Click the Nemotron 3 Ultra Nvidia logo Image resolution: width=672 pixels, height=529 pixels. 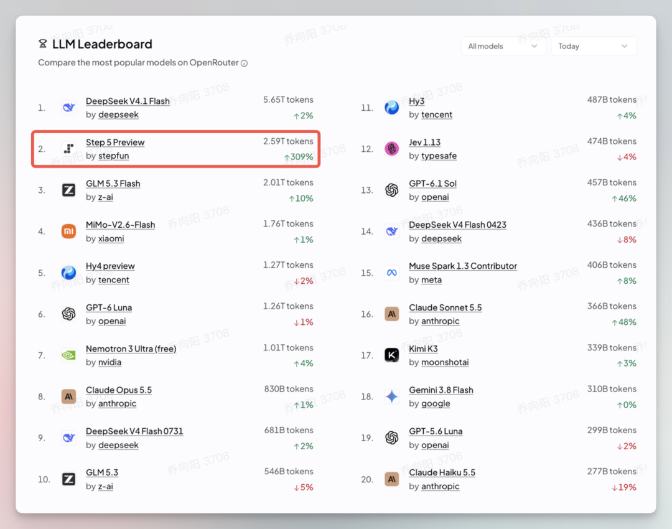68,355
